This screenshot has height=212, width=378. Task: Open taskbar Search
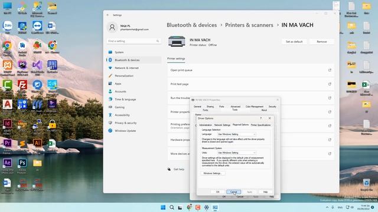coord(172,207)
